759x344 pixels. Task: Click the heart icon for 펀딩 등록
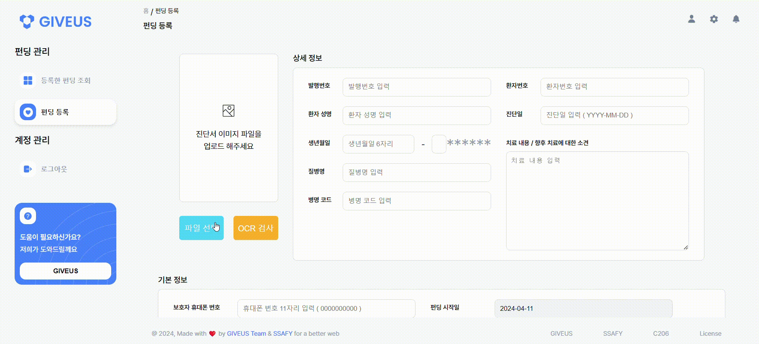tap(28, 112)
